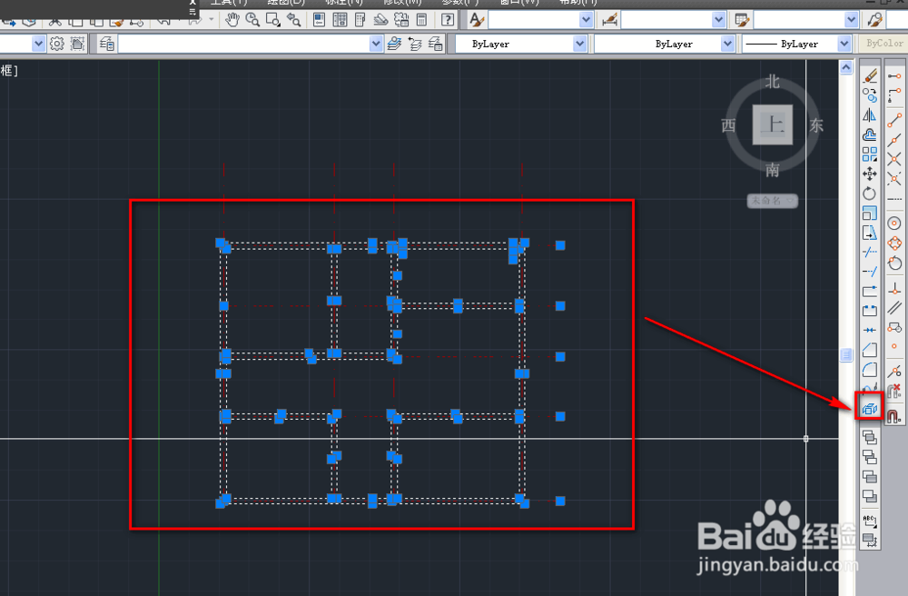Select the Copy objects tool
Viewport: 908px width, 596px height.
click(869, 95)
